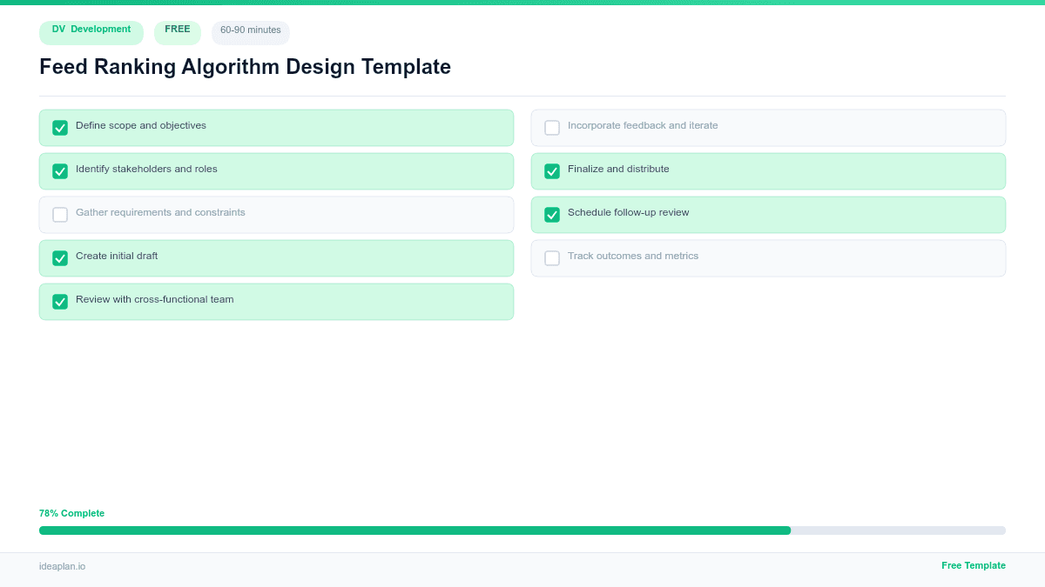
Task: Click the FREE badge
Action: [x=177, y=31]
